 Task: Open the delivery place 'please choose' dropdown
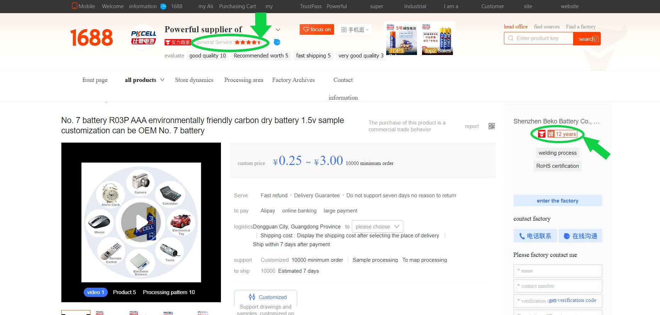pyautogui.click(x=377, y=226)
